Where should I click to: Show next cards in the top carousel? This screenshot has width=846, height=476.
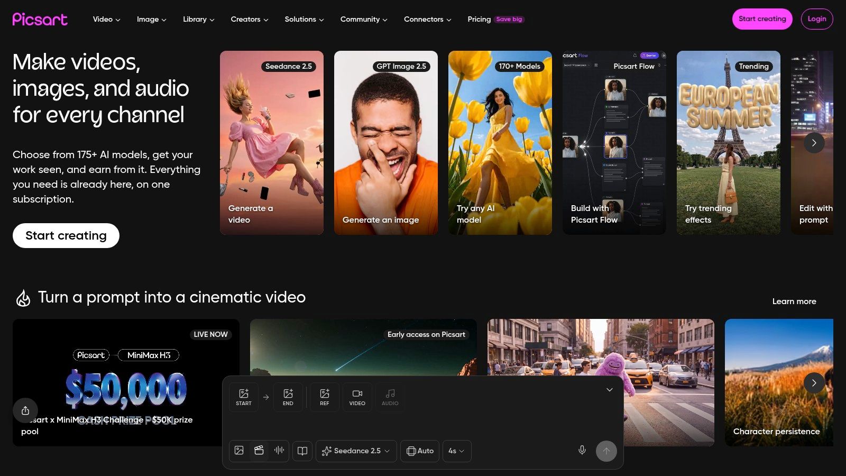[814, 143]
